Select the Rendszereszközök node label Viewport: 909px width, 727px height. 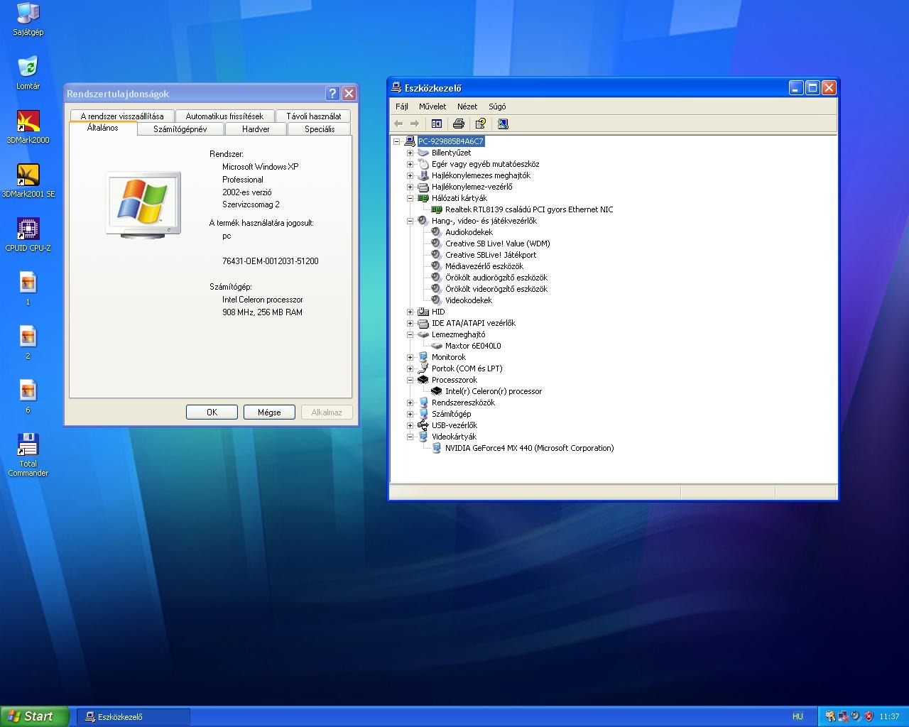(463, 403)
